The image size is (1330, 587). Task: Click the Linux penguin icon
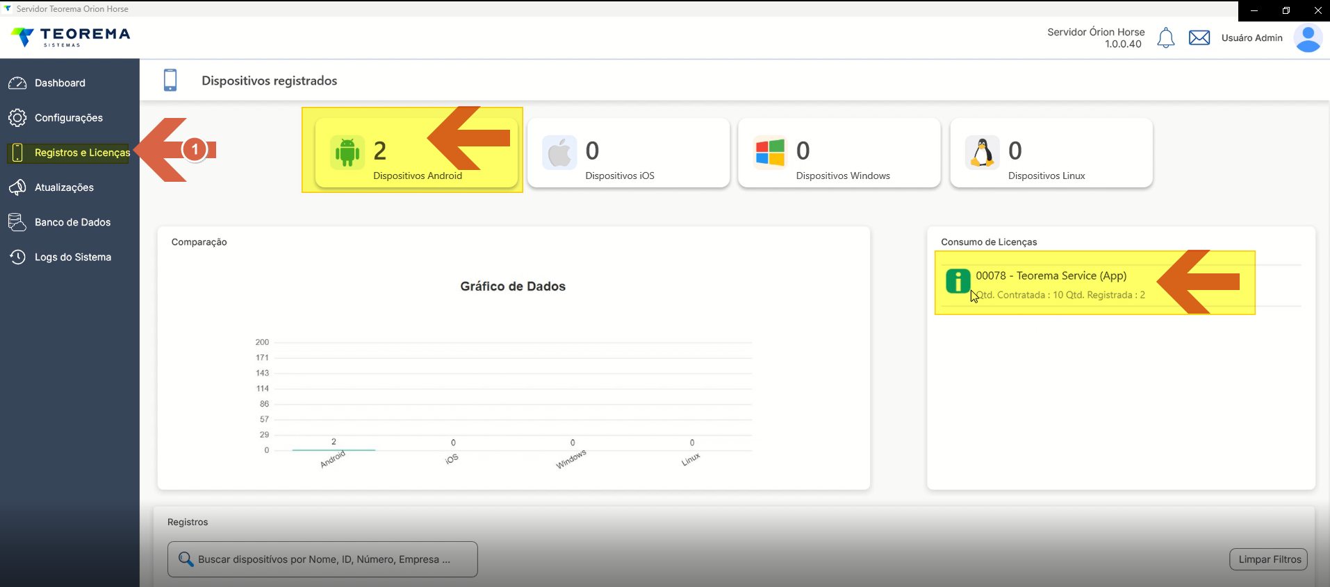tap(982, 153)
